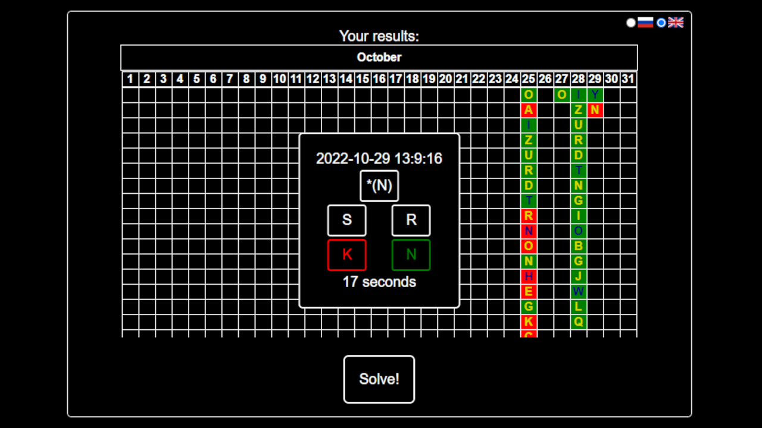Select the blue radio button next to the English flag
The height and width of the screenshot is (428, 762).
coord(661,23)
